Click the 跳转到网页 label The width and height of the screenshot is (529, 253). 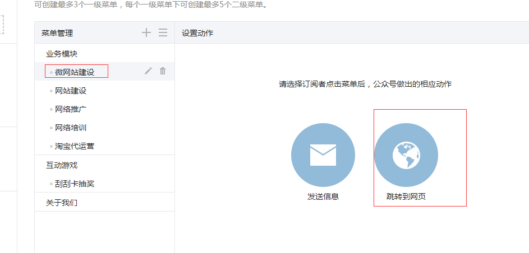pos(406,196)
